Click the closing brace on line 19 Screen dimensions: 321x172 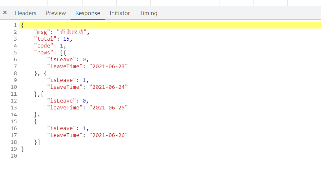tap(23, 149)
